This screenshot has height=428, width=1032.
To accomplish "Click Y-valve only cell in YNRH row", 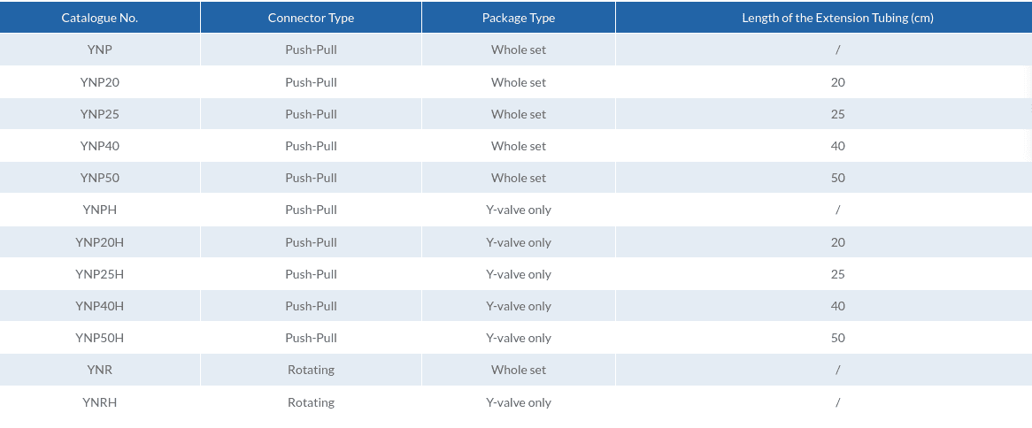I will 519,402.
